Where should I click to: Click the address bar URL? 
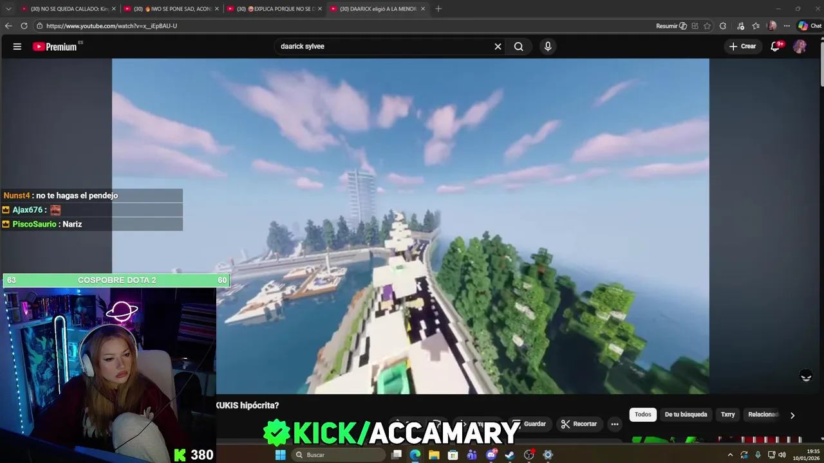pos(111,26)
